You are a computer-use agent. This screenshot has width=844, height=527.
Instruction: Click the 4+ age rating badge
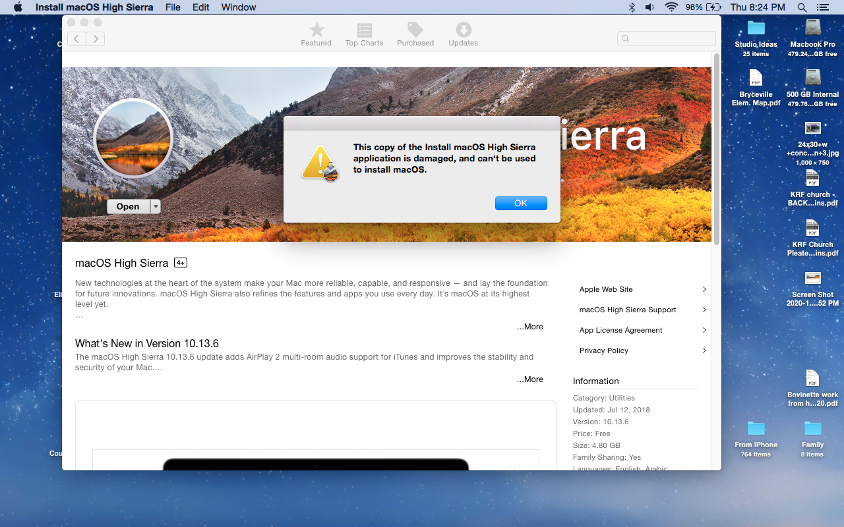click(181, 263)
